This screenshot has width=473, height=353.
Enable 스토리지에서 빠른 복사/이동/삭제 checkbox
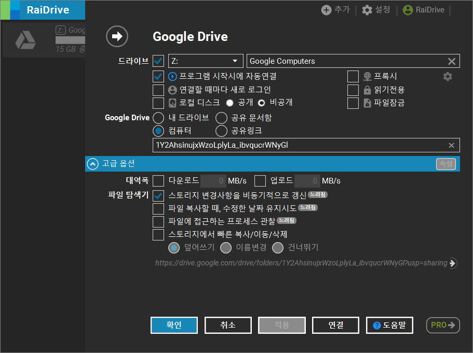pyautogui.click(x=158, y=235)
